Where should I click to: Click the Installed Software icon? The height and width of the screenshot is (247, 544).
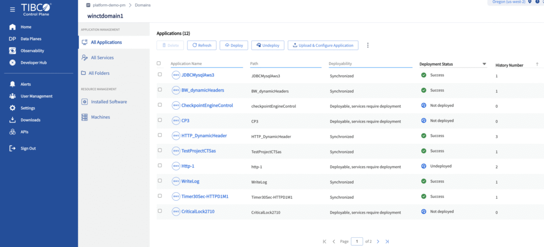click(85, 102)
